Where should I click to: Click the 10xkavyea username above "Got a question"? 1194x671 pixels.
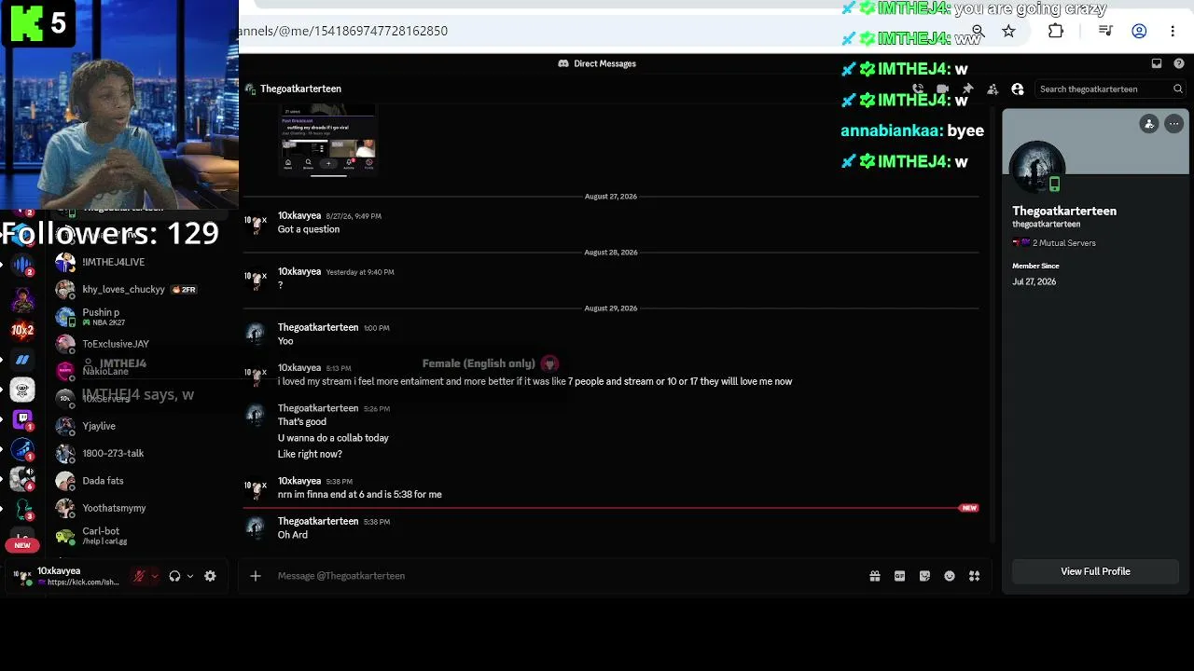click(x=299, y=216)
